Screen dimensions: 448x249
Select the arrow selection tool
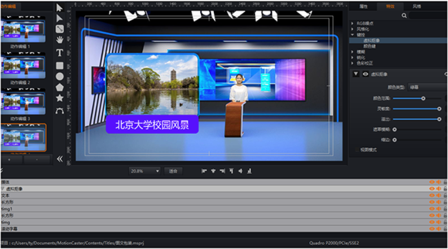60,7
